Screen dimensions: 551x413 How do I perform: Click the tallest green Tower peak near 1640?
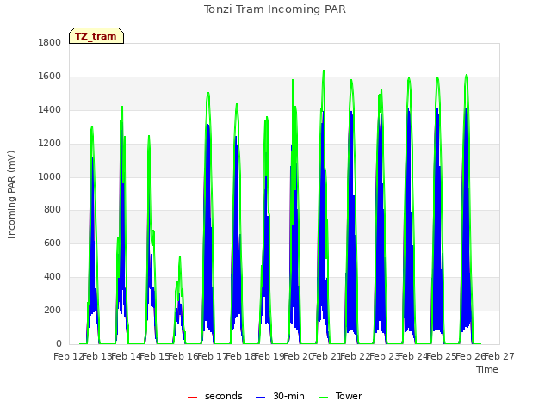coord(324,71)
